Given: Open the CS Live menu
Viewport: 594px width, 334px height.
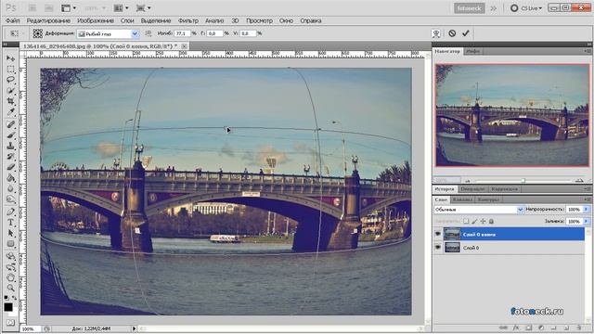Looking at the screenshot, I should coord(526,8).
